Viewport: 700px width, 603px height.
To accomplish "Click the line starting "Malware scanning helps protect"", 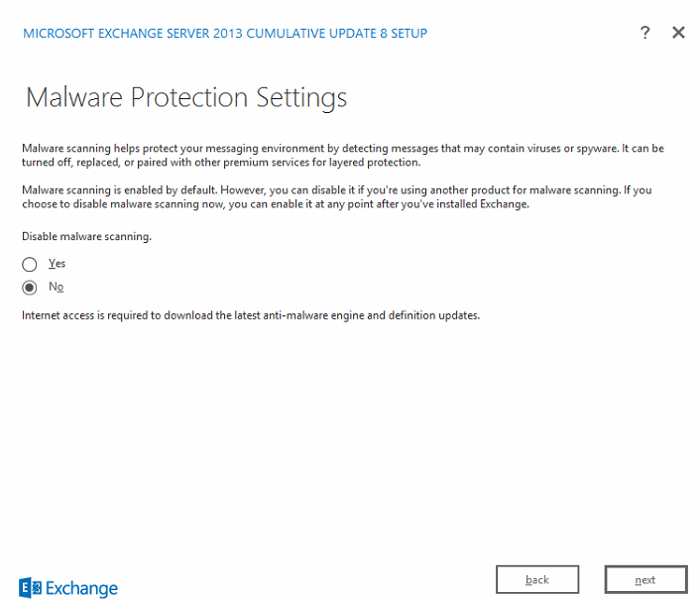I will pyautogui.click(x=343, y=149).
